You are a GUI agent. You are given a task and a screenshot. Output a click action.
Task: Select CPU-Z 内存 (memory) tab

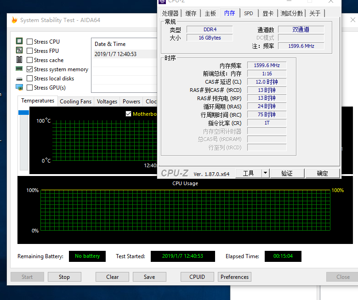229,13
